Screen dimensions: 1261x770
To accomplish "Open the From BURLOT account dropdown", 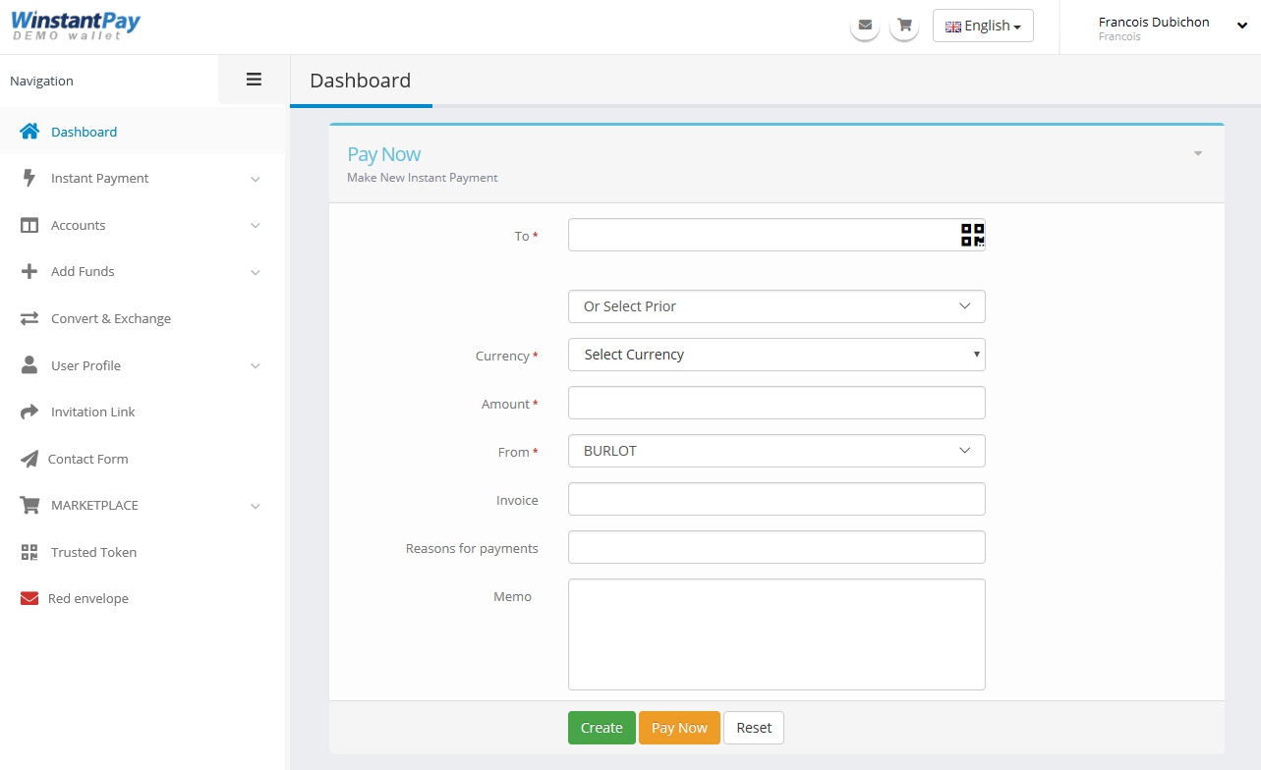I will [x=776, y=451].
